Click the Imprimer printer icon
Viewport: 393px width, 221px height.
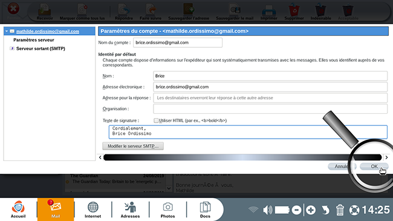coord(268,10)
